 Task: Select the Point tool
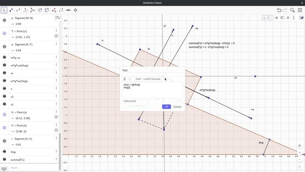point(11,10)
